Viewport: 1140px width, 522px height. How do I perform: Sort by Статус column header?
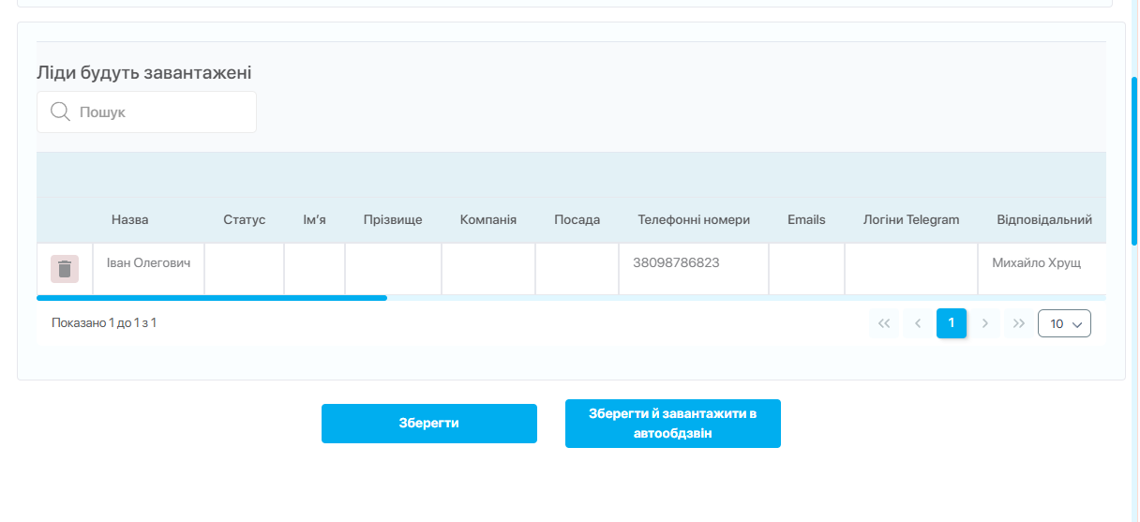click(x=245, y=220)
